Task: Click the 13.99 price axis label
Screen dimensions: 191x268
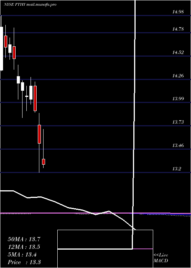Action: click(x=178, y=99)
